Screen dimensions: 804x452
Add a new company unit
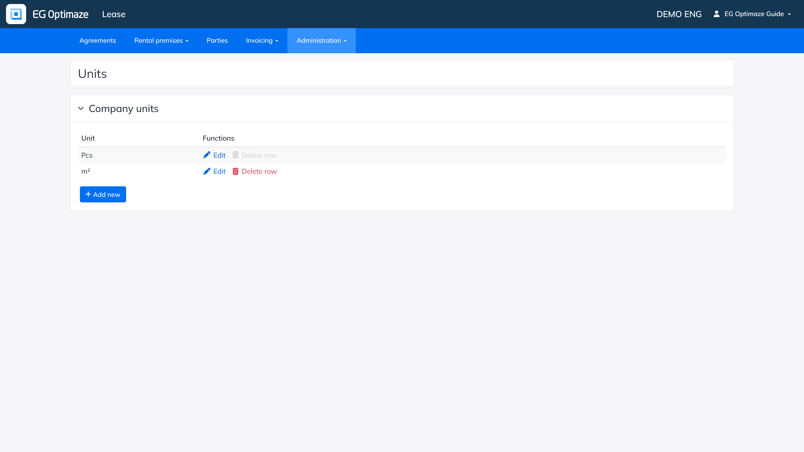coord(103,194)
